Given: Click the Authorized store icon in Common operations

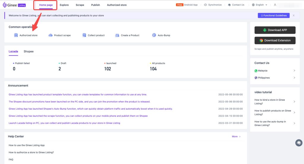Looking at the screenshot, I should pyautogui.click(x=16, y=35).
